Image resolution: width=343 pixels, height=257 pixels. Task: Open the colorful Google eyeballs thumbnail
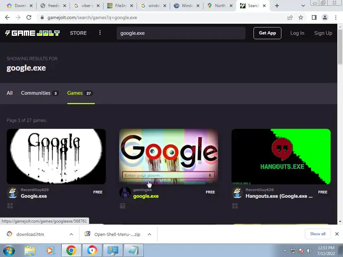pyautogui.click(x=169, y=157)
